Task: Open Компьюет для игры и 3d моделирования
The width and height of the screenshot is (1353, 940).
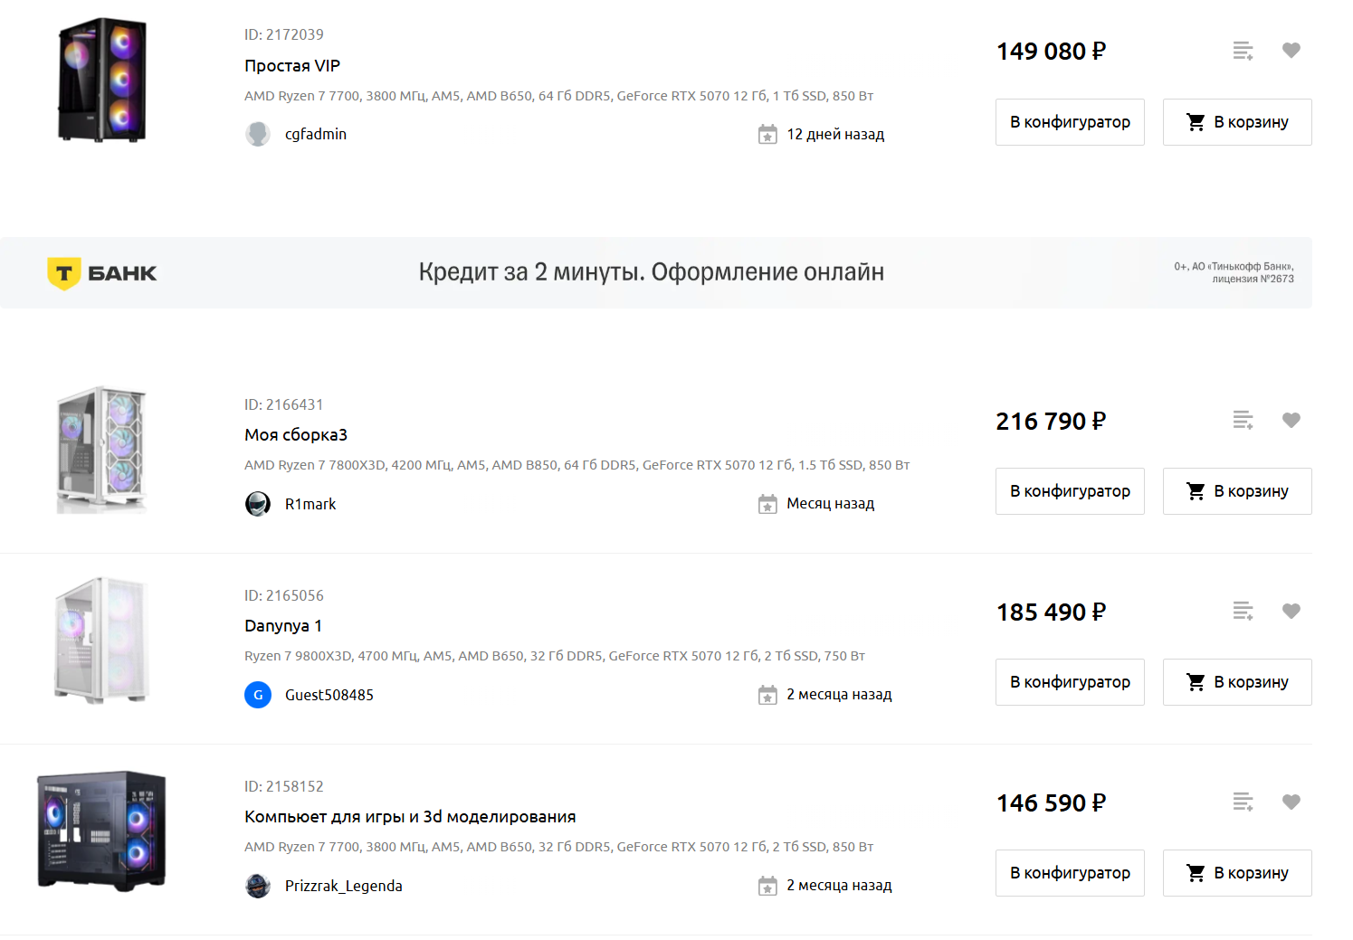Action: pos(410,817)
